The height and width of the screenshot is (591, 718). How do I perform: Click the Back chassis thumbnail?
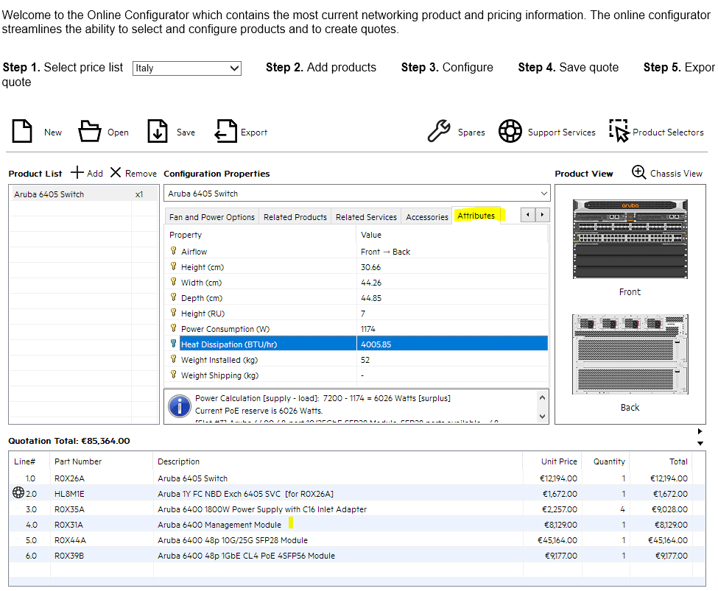(630, 354)
